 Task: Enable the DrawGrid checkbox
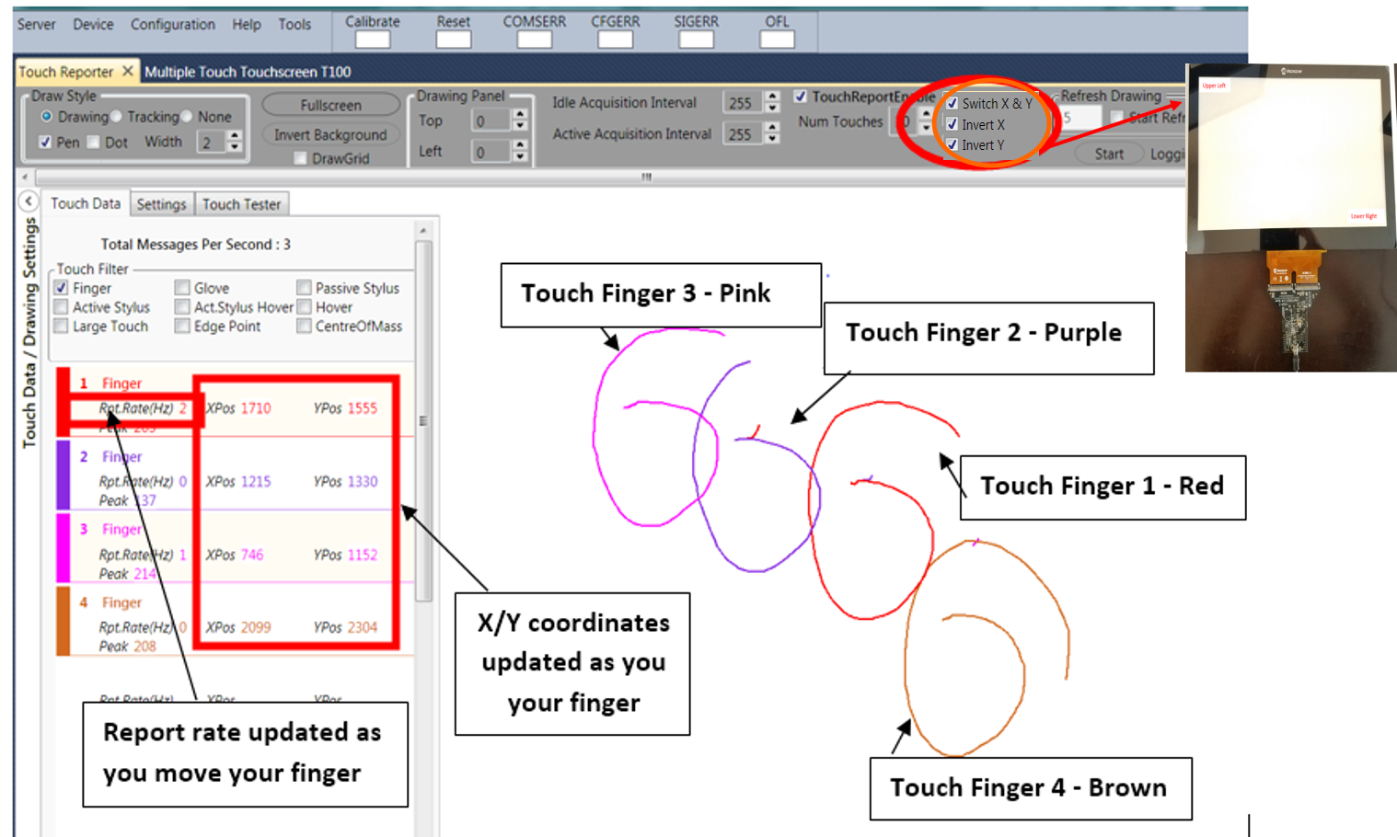[x=300, y=158]
